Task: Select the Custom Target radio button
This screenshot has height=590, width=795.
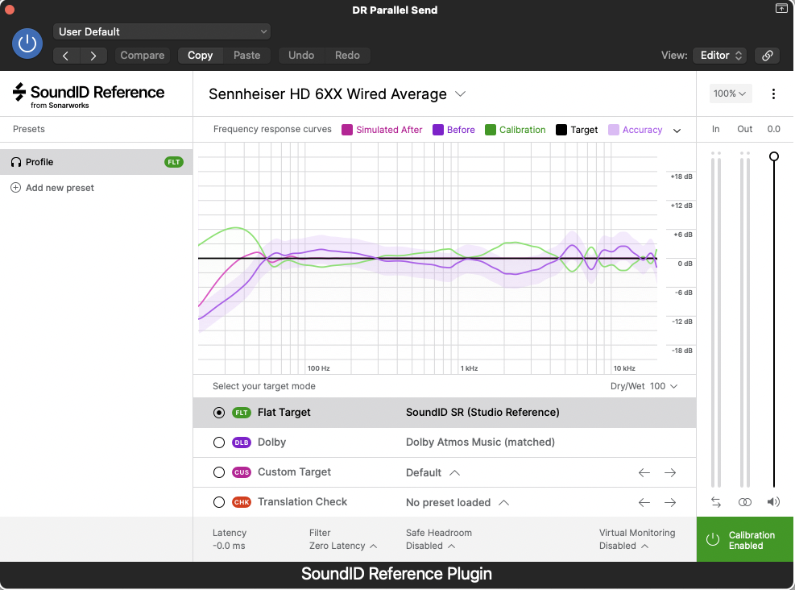Action: (218, 472)
